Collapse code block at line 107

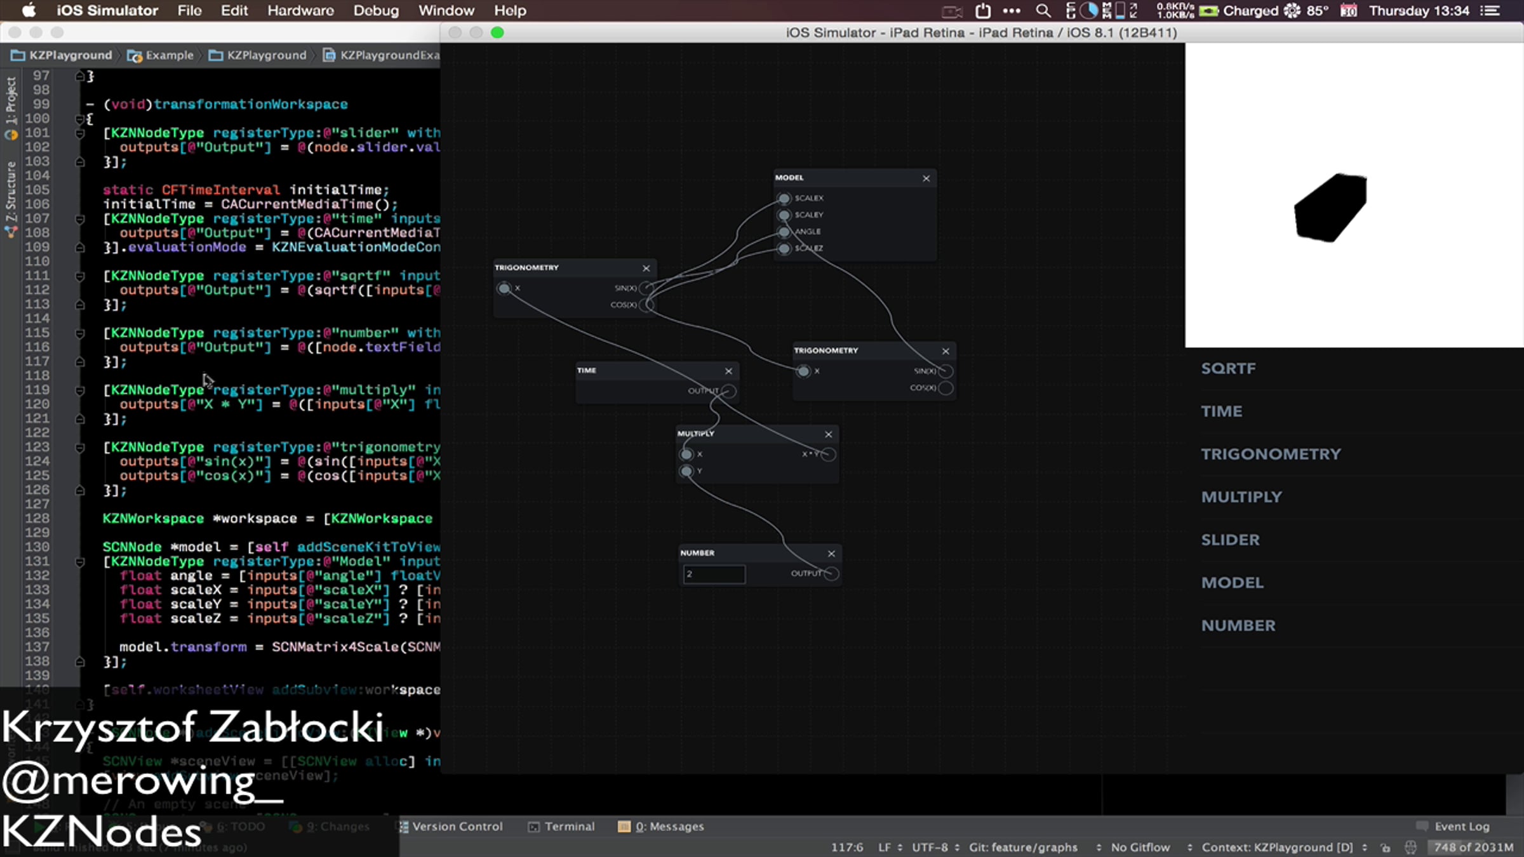[80, 219]
